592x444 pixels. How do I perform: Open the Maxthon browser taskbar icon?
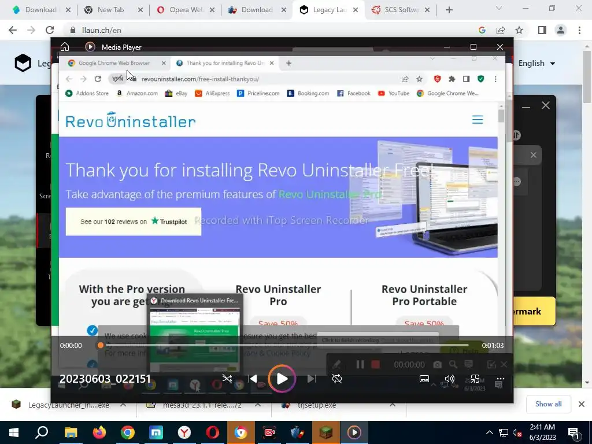point(156,432)
